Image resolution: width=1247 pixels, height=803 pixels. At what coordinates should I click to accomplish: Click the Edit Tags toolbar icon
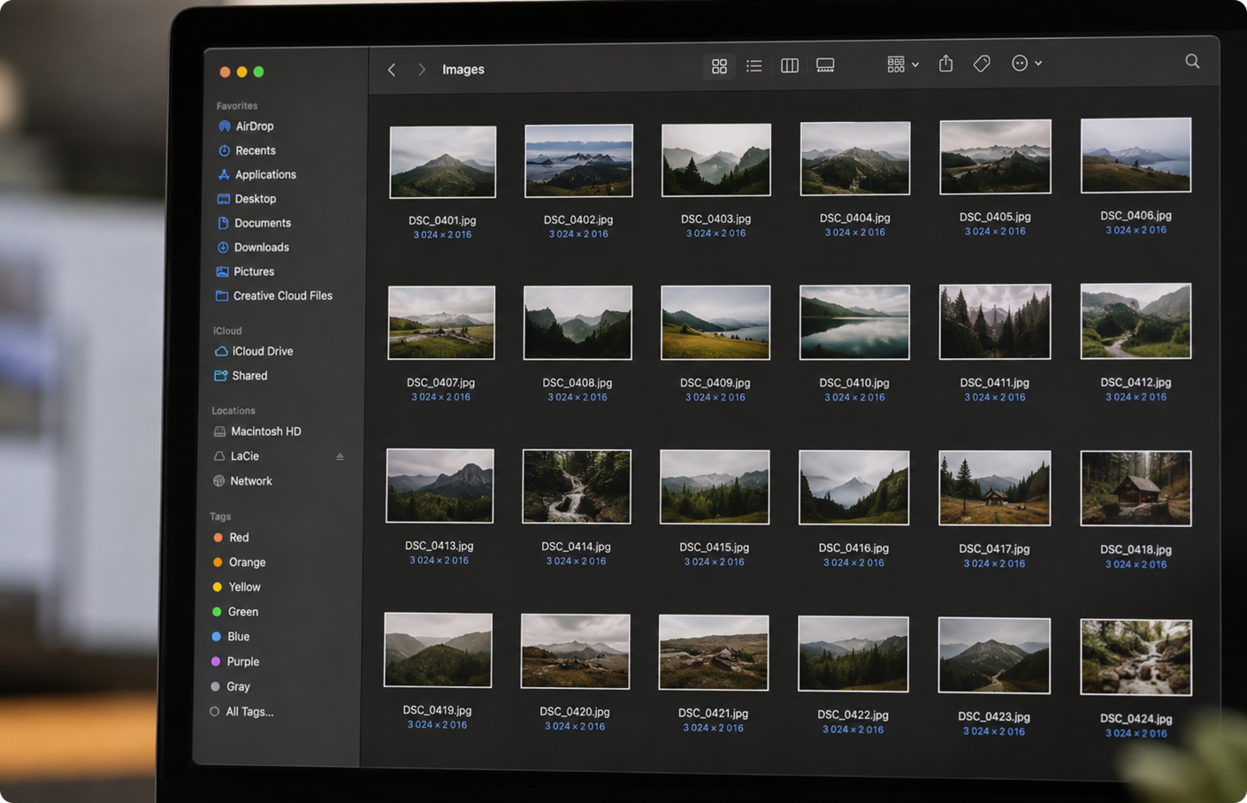pyautogui.click(x=982, y=64)
